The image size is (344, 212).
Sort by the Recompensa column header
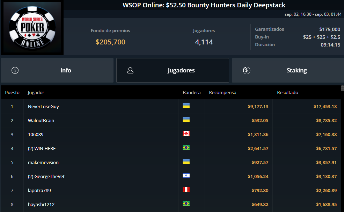(222, 92)
